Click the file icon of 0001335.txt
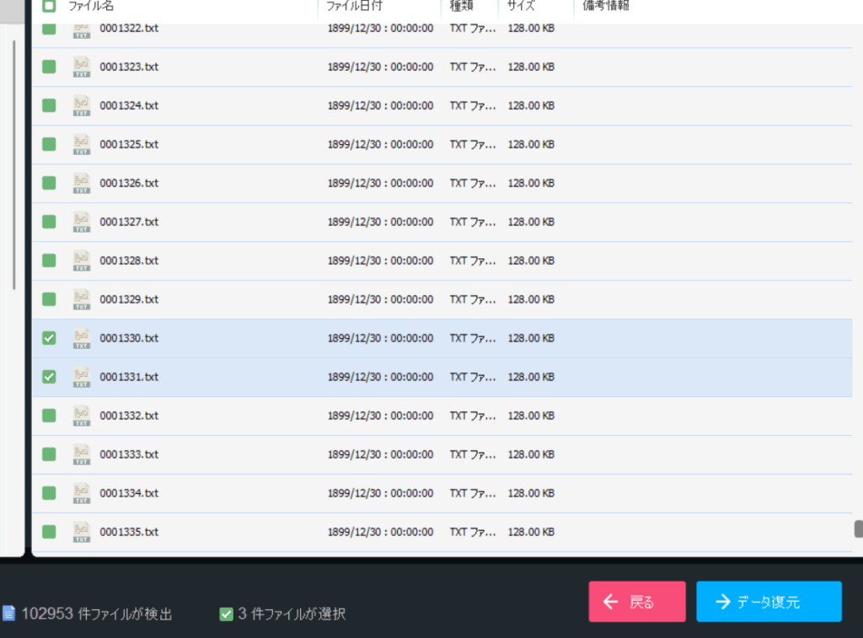 point(81,532)
